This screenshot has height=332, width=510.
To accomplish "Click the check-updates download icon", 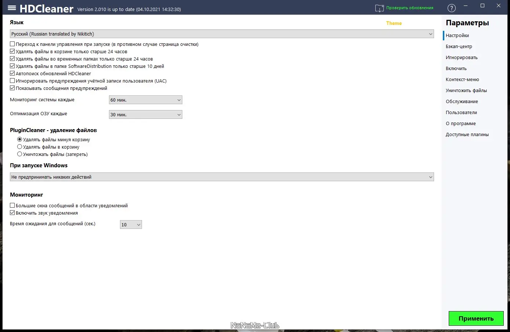I will coord(379,8).
